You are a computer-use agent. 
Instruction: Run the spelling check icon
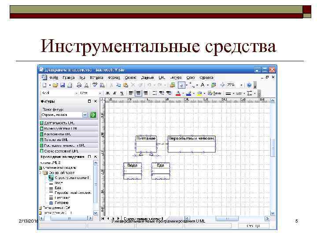95,85
